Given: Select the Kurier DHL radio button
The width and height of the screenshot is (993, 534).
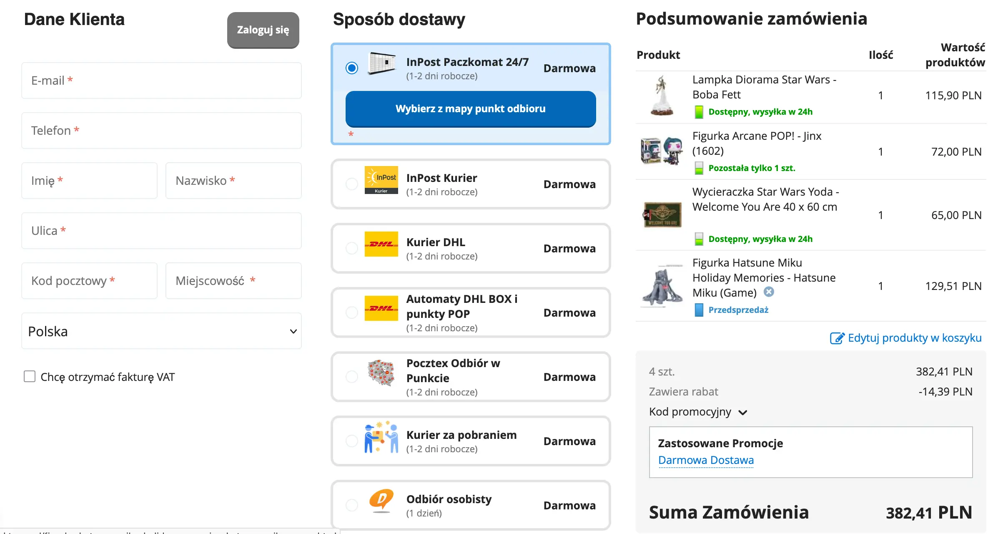Looking at the screenshot, I should coord(351,248).
